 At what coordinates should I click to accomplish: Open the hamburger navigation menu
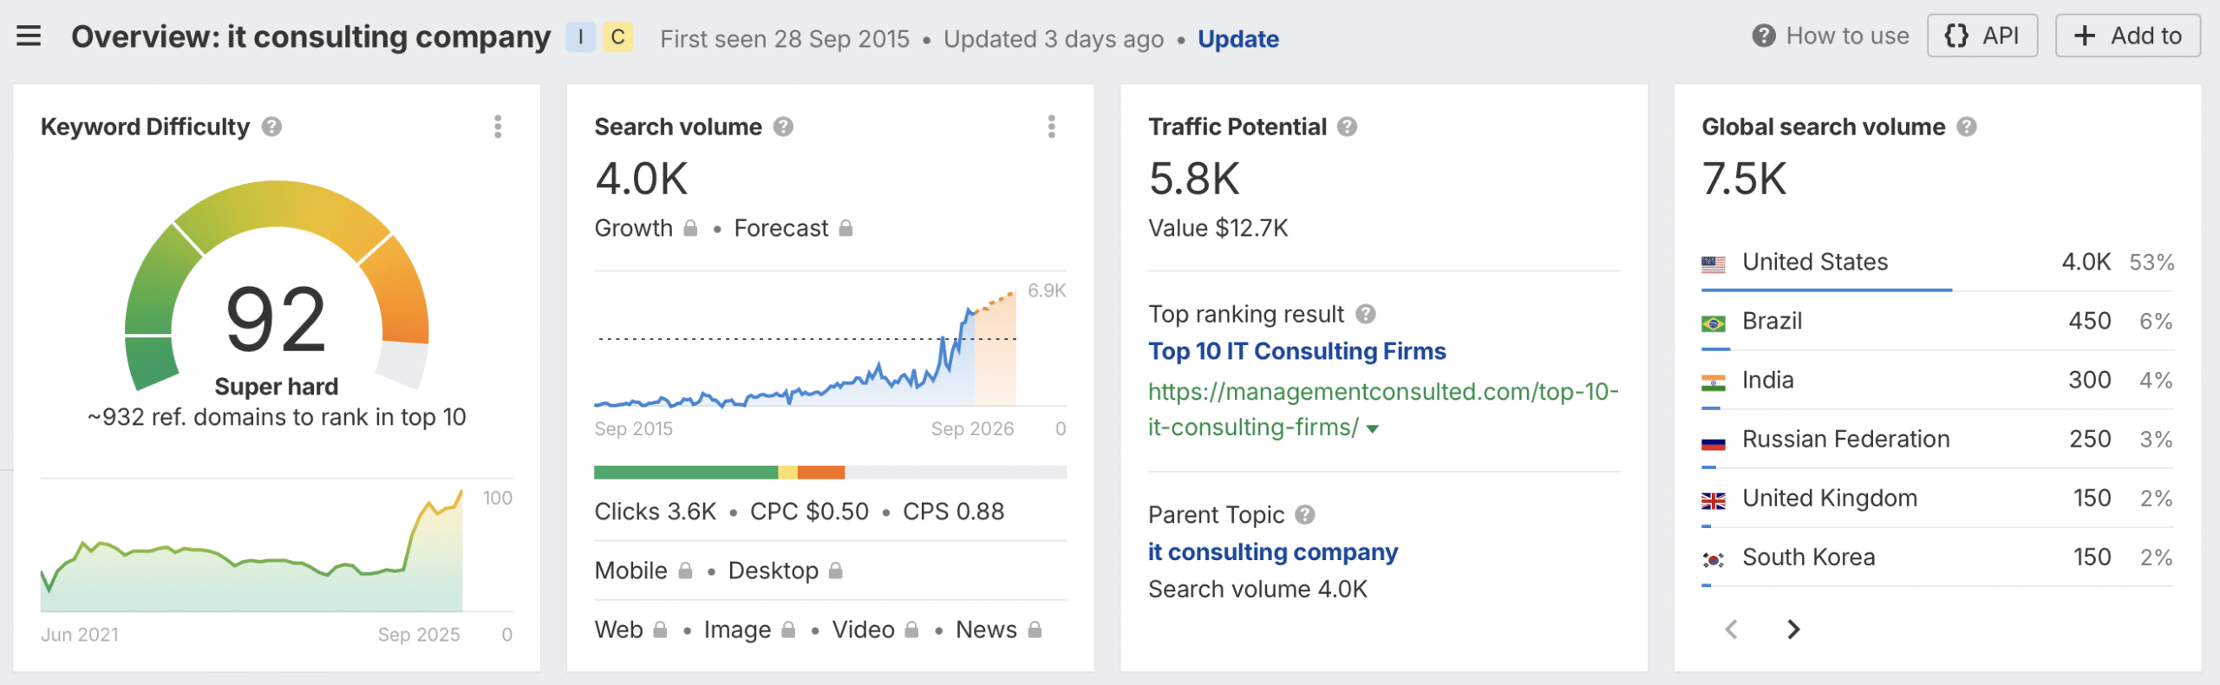[29, 36]
